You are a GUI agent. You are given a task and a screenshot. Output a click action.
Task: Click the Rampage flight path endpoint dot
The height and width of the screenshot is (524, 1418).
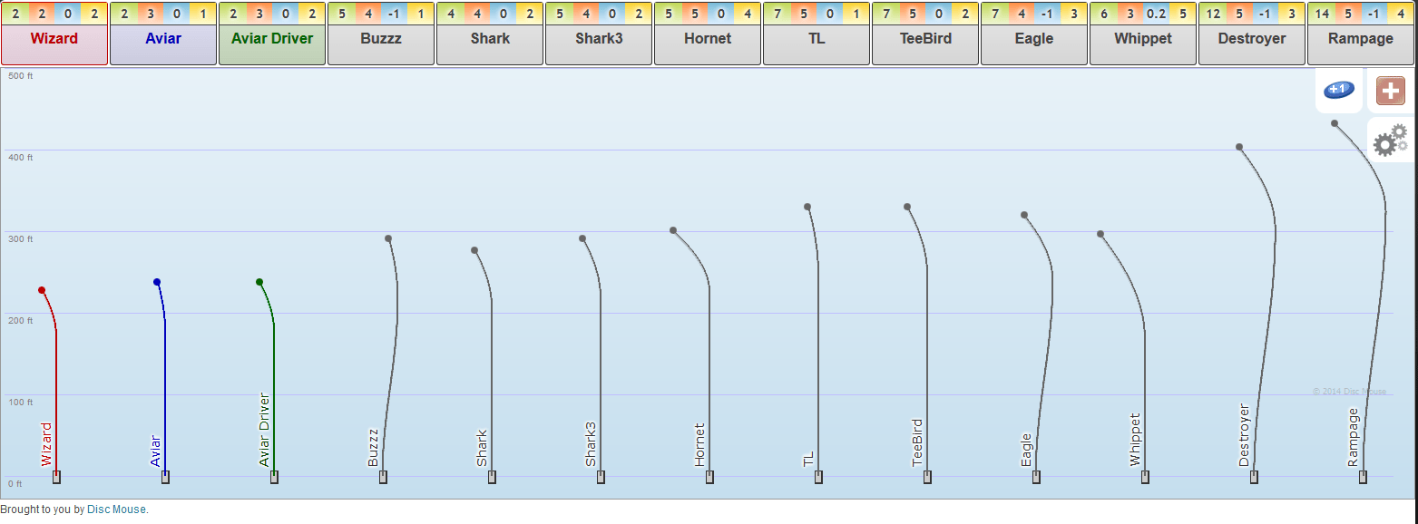point(1336,122)
